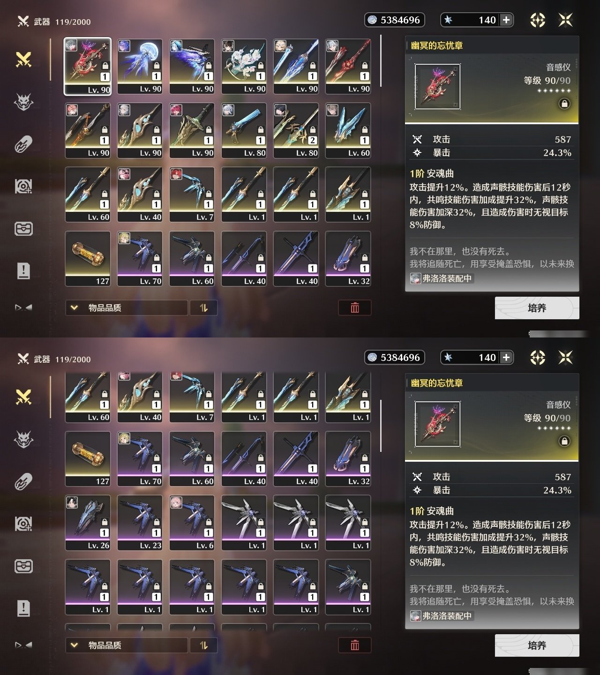Click the red trash bin in the top panel

click(355, 307)
